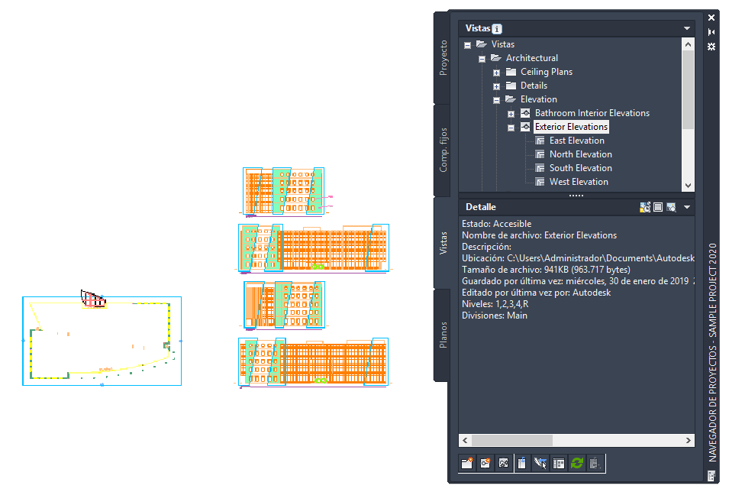The height and width of the screenshot is (492, 729).
Task: Select North Elevation in the tree
Action: pyautogui.click(x=581, y=154)
